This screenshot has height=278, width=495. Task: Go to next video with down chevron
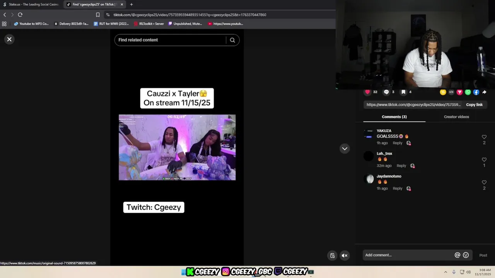(345, 149)
